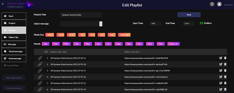Click link icon for clip row 6
Screen dimensions: 234x93
[40, 89]
